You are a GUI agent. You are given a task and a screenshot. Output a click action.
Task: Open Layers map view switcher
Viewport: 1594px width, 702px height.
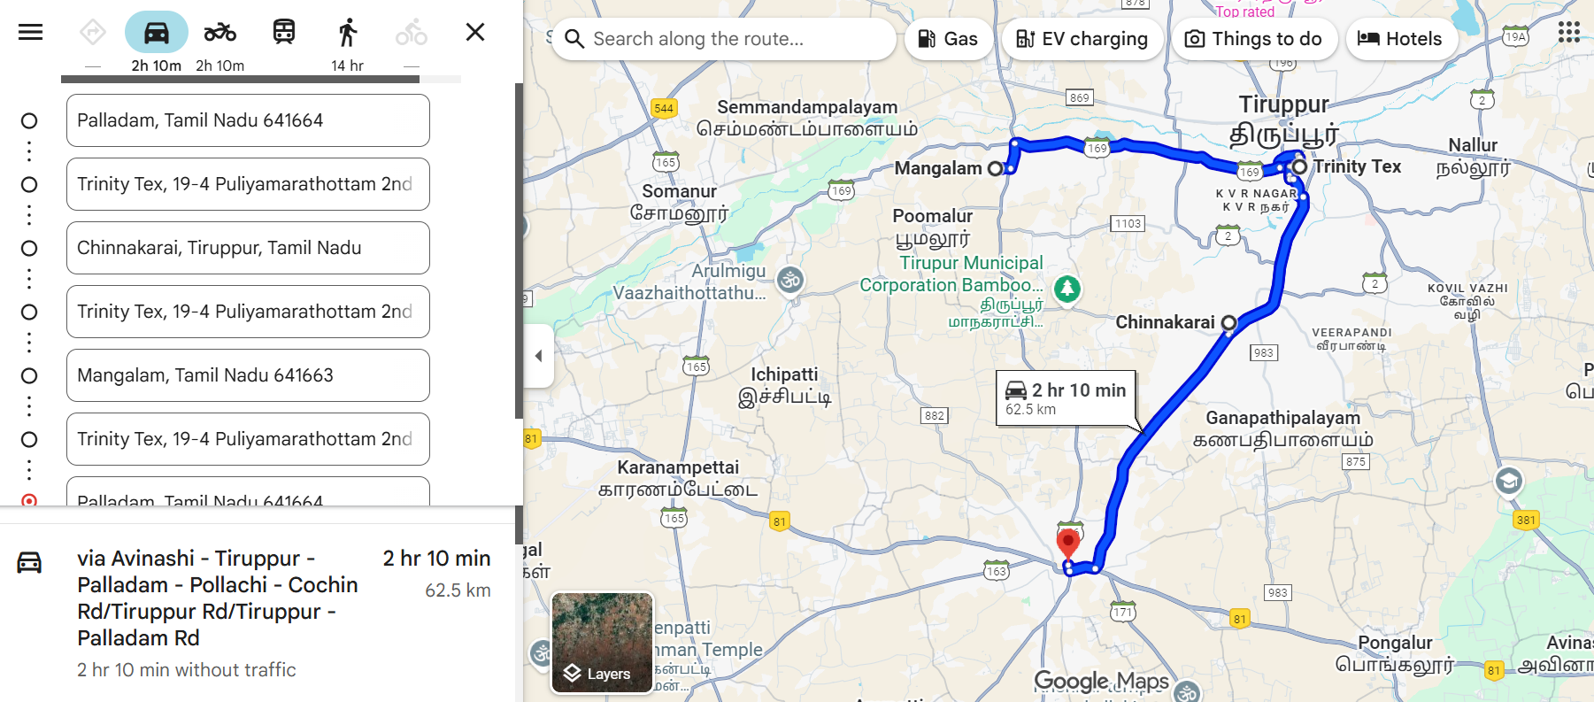[602, 643]
